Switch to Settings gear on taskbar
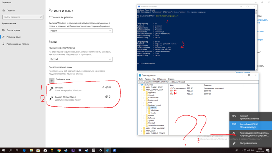The height and width of the screenshot is (153, 272). click(101, 150)
